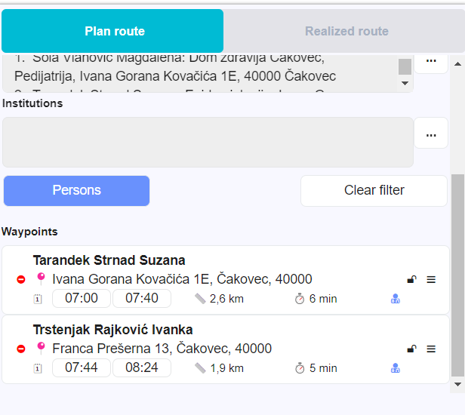Open hamburger menu for Tarandek Strnad Suzana
Image resolution: width=465 pixels, height=415 pixels.
pyautogui.click(x=431, y=279)
